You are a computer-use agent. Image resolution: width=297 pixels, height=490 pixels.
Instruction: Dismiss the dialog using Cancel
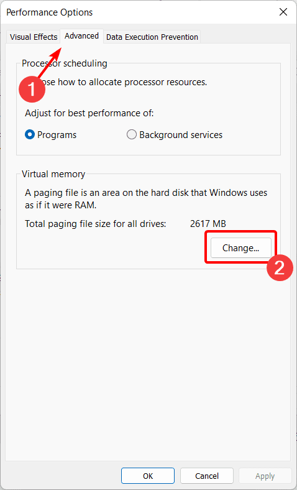click(x=207, y=476)
